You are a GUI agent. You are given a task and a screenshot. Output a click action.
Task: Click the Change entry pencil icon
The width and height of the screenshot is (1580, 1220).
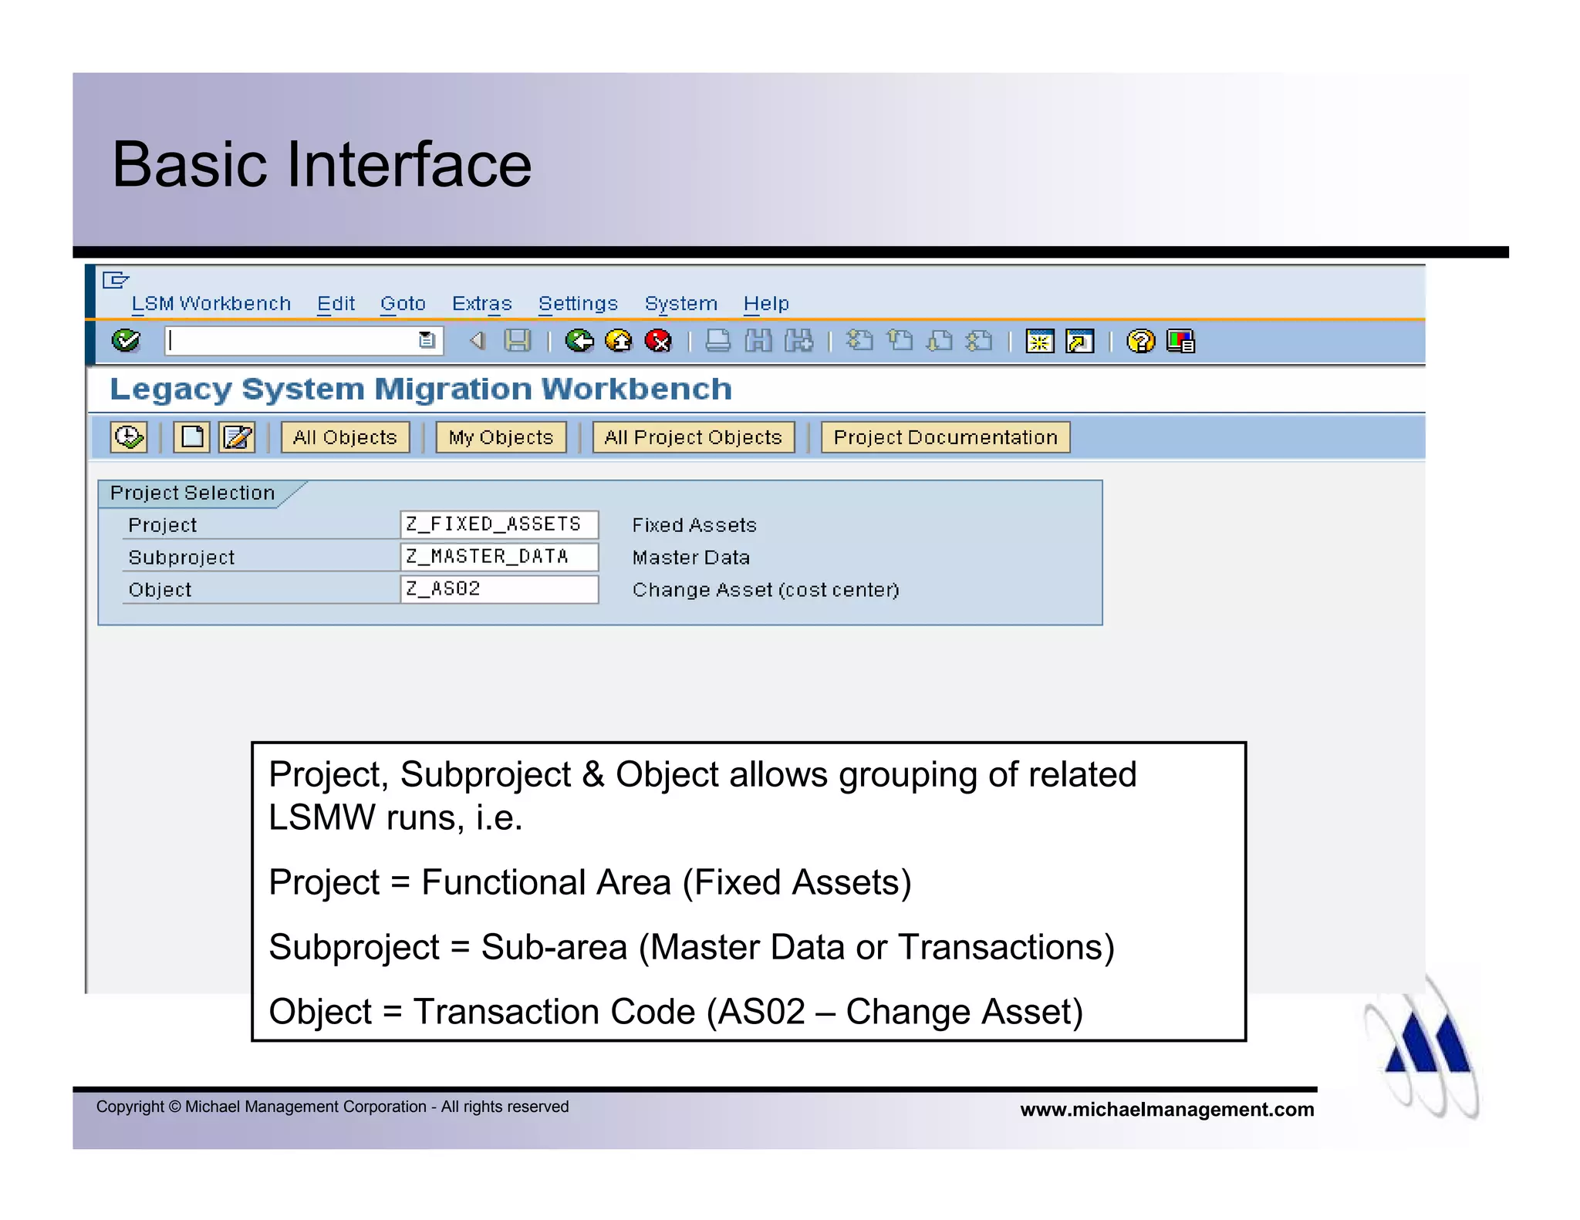237,437
